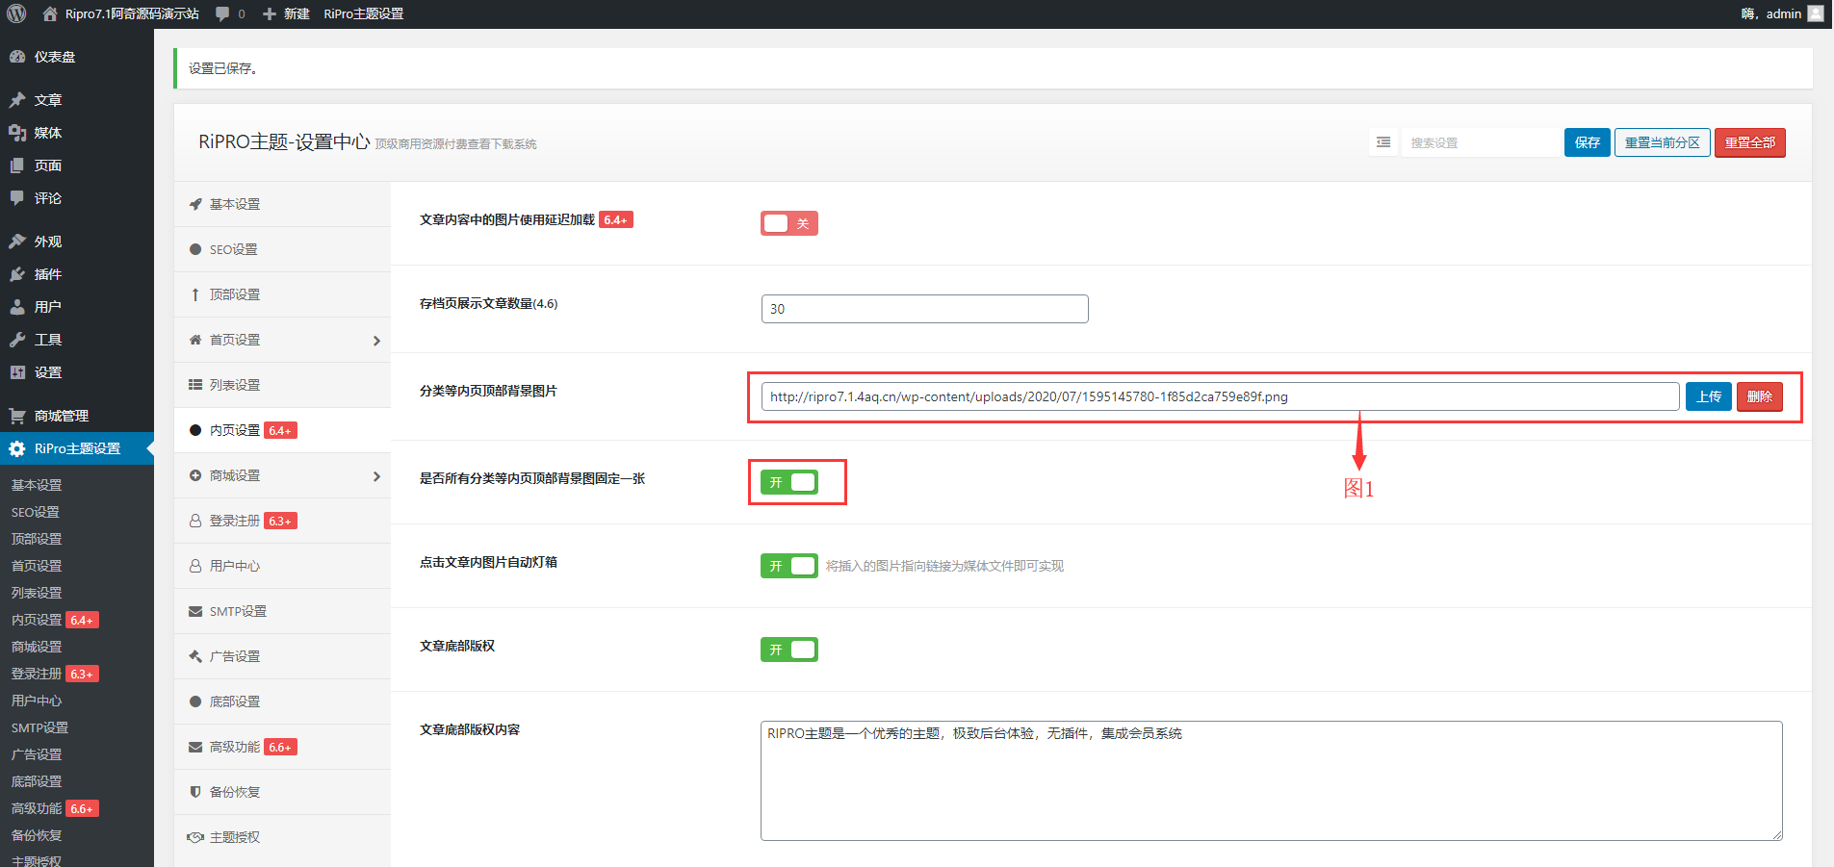Click the 插件 plugin icon
This screenshot has width=1834, height=867.
click(x=17, y=274)
